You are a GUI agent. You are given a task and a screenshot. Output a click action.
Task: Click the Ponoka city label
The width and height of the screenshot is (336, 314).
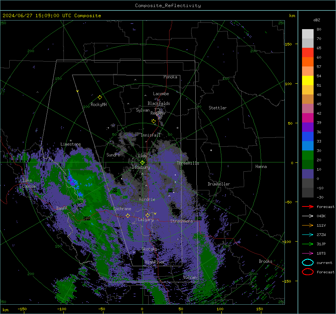[170, 77]
